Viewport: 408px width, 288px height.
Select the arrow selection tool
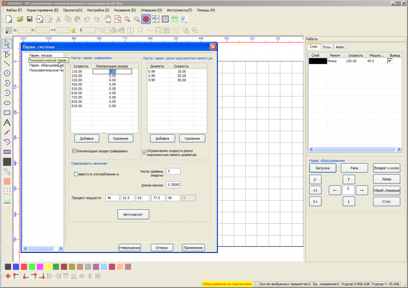tap(7, 44)
